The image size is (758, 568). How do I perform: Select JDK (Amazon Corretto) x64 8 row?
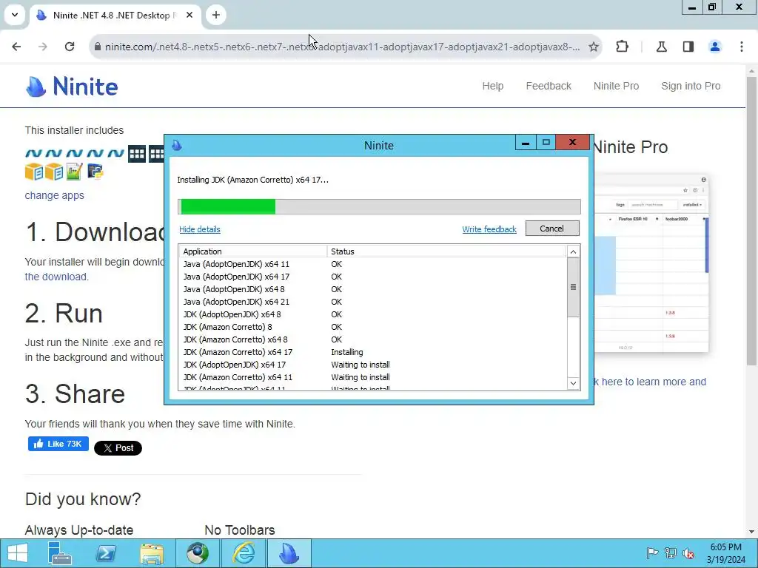(x=372, y=339)
